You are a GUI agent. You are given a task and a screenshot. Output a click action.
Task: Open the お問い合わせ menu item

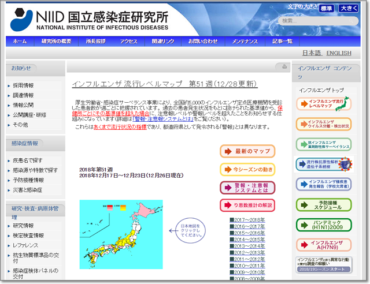(203, 42)
